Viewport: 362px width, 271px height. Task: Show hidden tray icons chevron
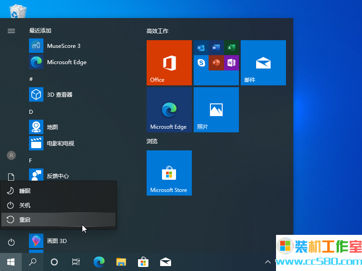tap(268, 262)
